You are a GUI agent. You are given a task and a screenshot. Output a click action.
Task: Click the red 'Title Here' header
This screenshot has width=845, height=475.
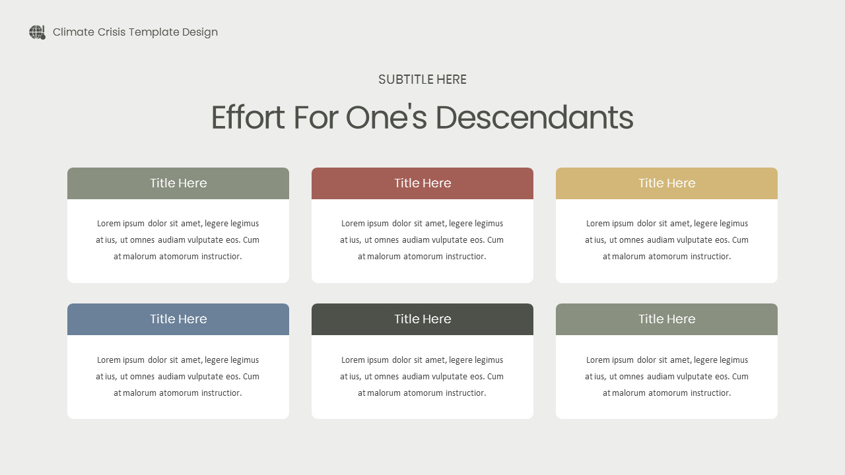coord(422,183)
